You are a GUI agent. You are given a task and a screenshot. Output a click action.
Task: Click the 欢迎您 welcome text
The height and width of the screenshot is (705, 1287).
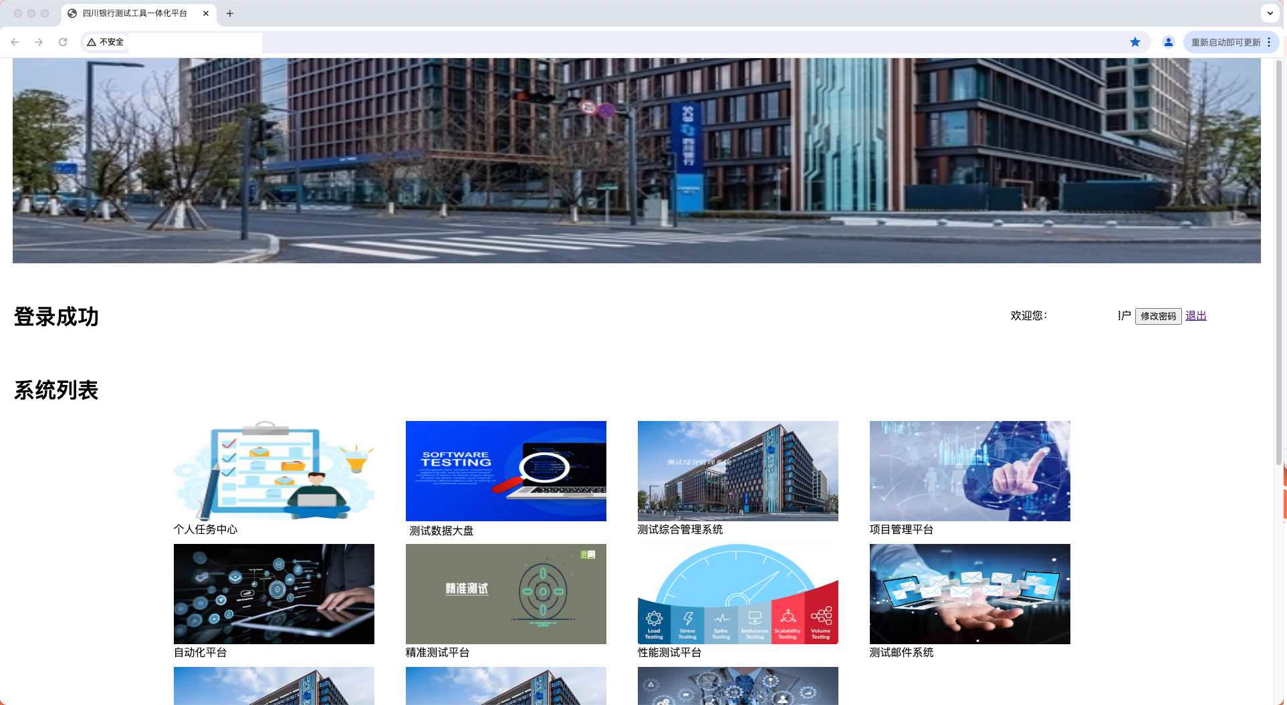click(1028, 315)
